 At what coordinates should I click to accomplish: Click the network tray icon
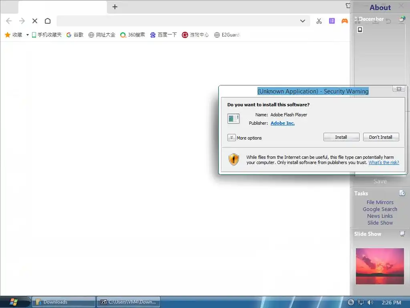point(361,302)
